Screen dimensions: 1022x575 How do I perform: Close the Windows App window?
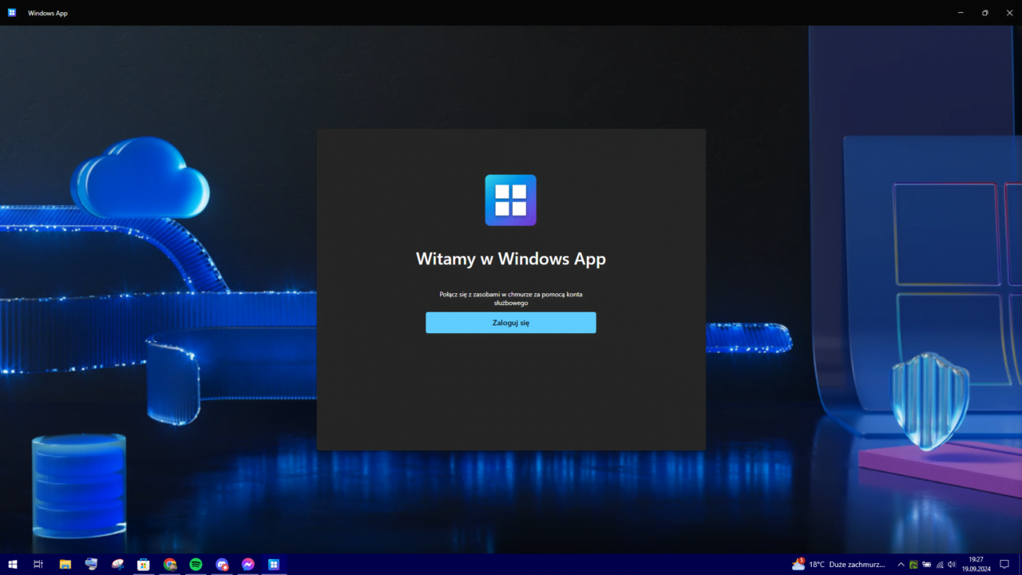tap(1009, 13)
